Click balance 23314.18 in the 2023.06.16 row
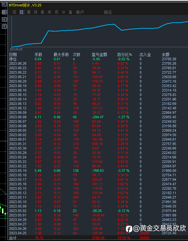The width and height of the screenshot is (188, 241). pyautogui.click(x=169, y=90)
